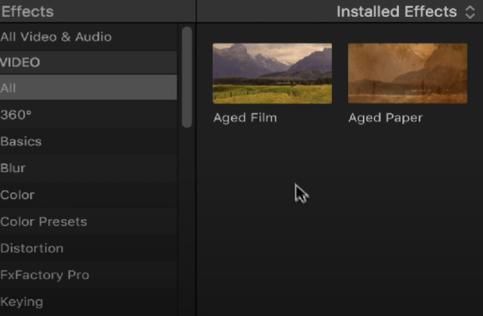Open the Installed Effects dropdown
This screenshot has height=316, width=483.
[x=406, y=12]
